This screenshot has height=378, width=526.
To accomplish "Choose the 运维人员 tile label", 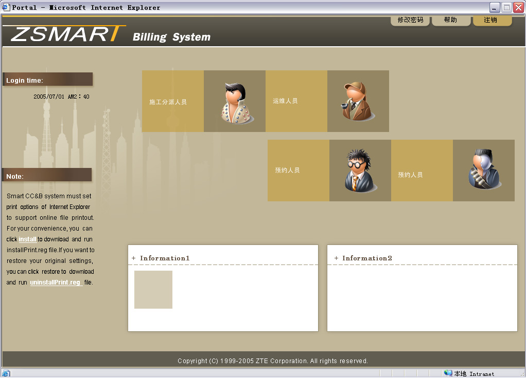I will (x=285, y=101).
